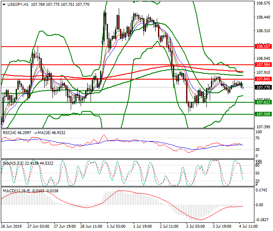Screen dimensions: 273x231
Task: Click the Stochastic scale value 50
Action: [257, 173]
